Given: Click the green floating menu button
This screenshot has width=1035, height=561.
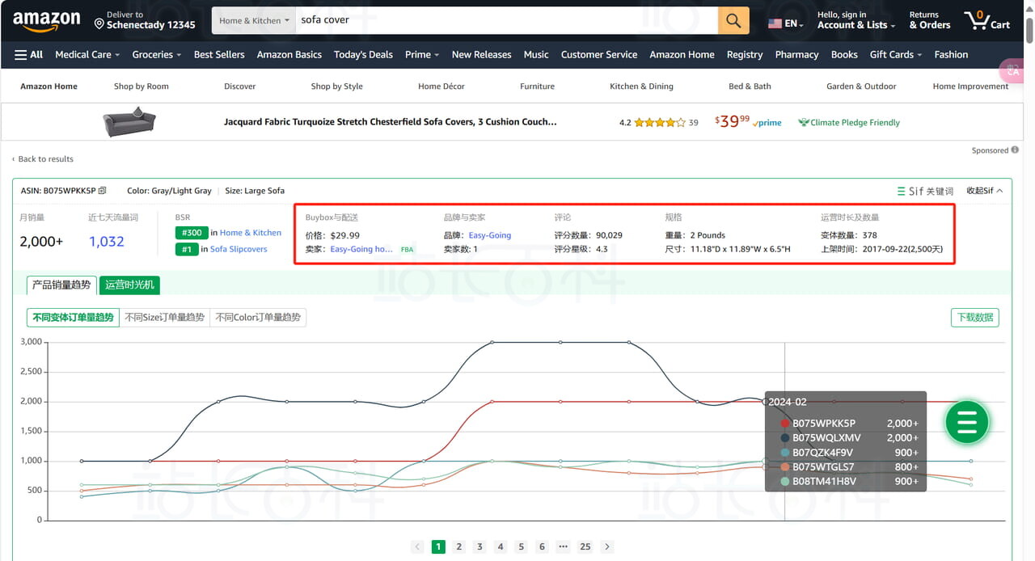Looking at the screenshot, I should click(967, 422).
